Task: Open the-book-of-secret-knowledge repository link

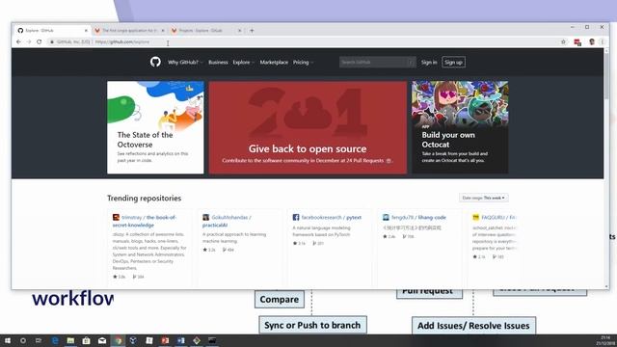Action: [145, 221]
